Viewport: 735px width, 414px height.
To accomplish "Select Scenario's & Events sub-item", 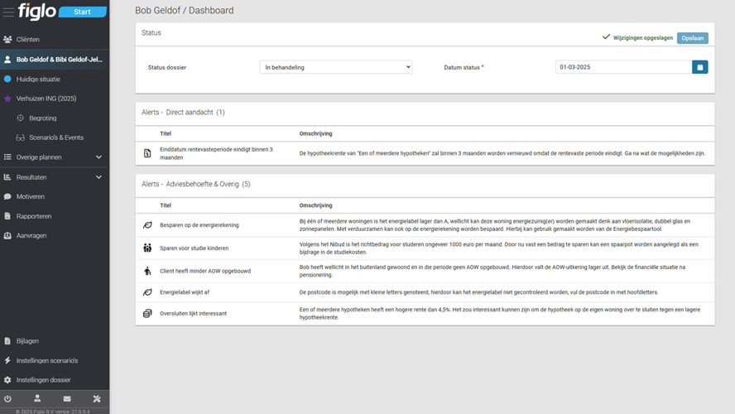I will [56, 137].
